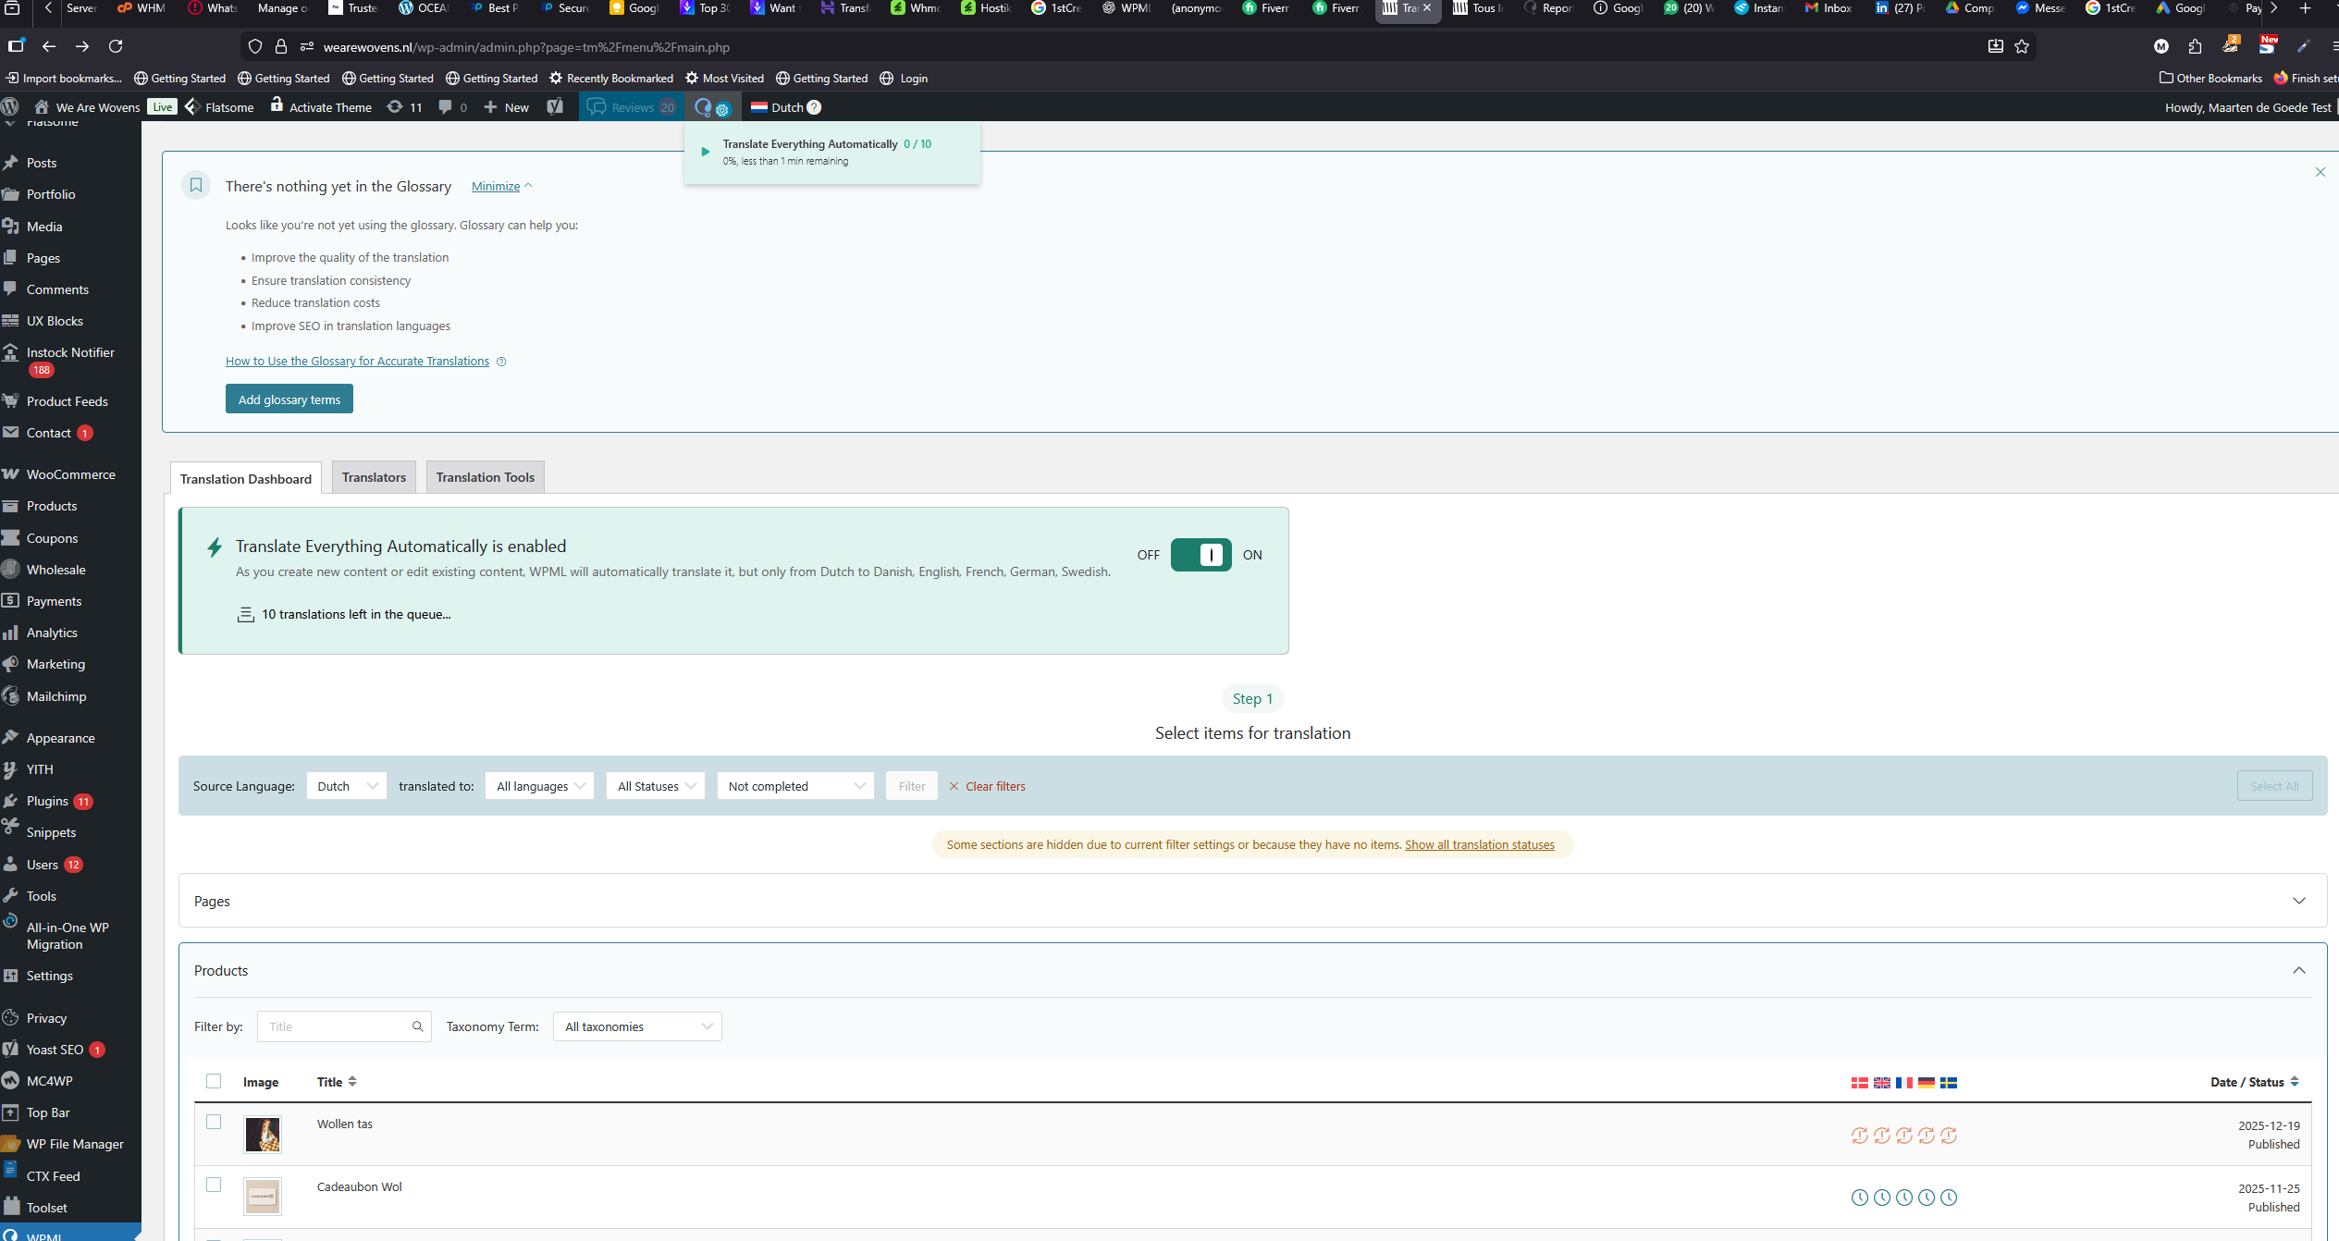Open WooCommerce in the sidebar menu
Screen dimensions: 2339x1241
coord(70,474)
